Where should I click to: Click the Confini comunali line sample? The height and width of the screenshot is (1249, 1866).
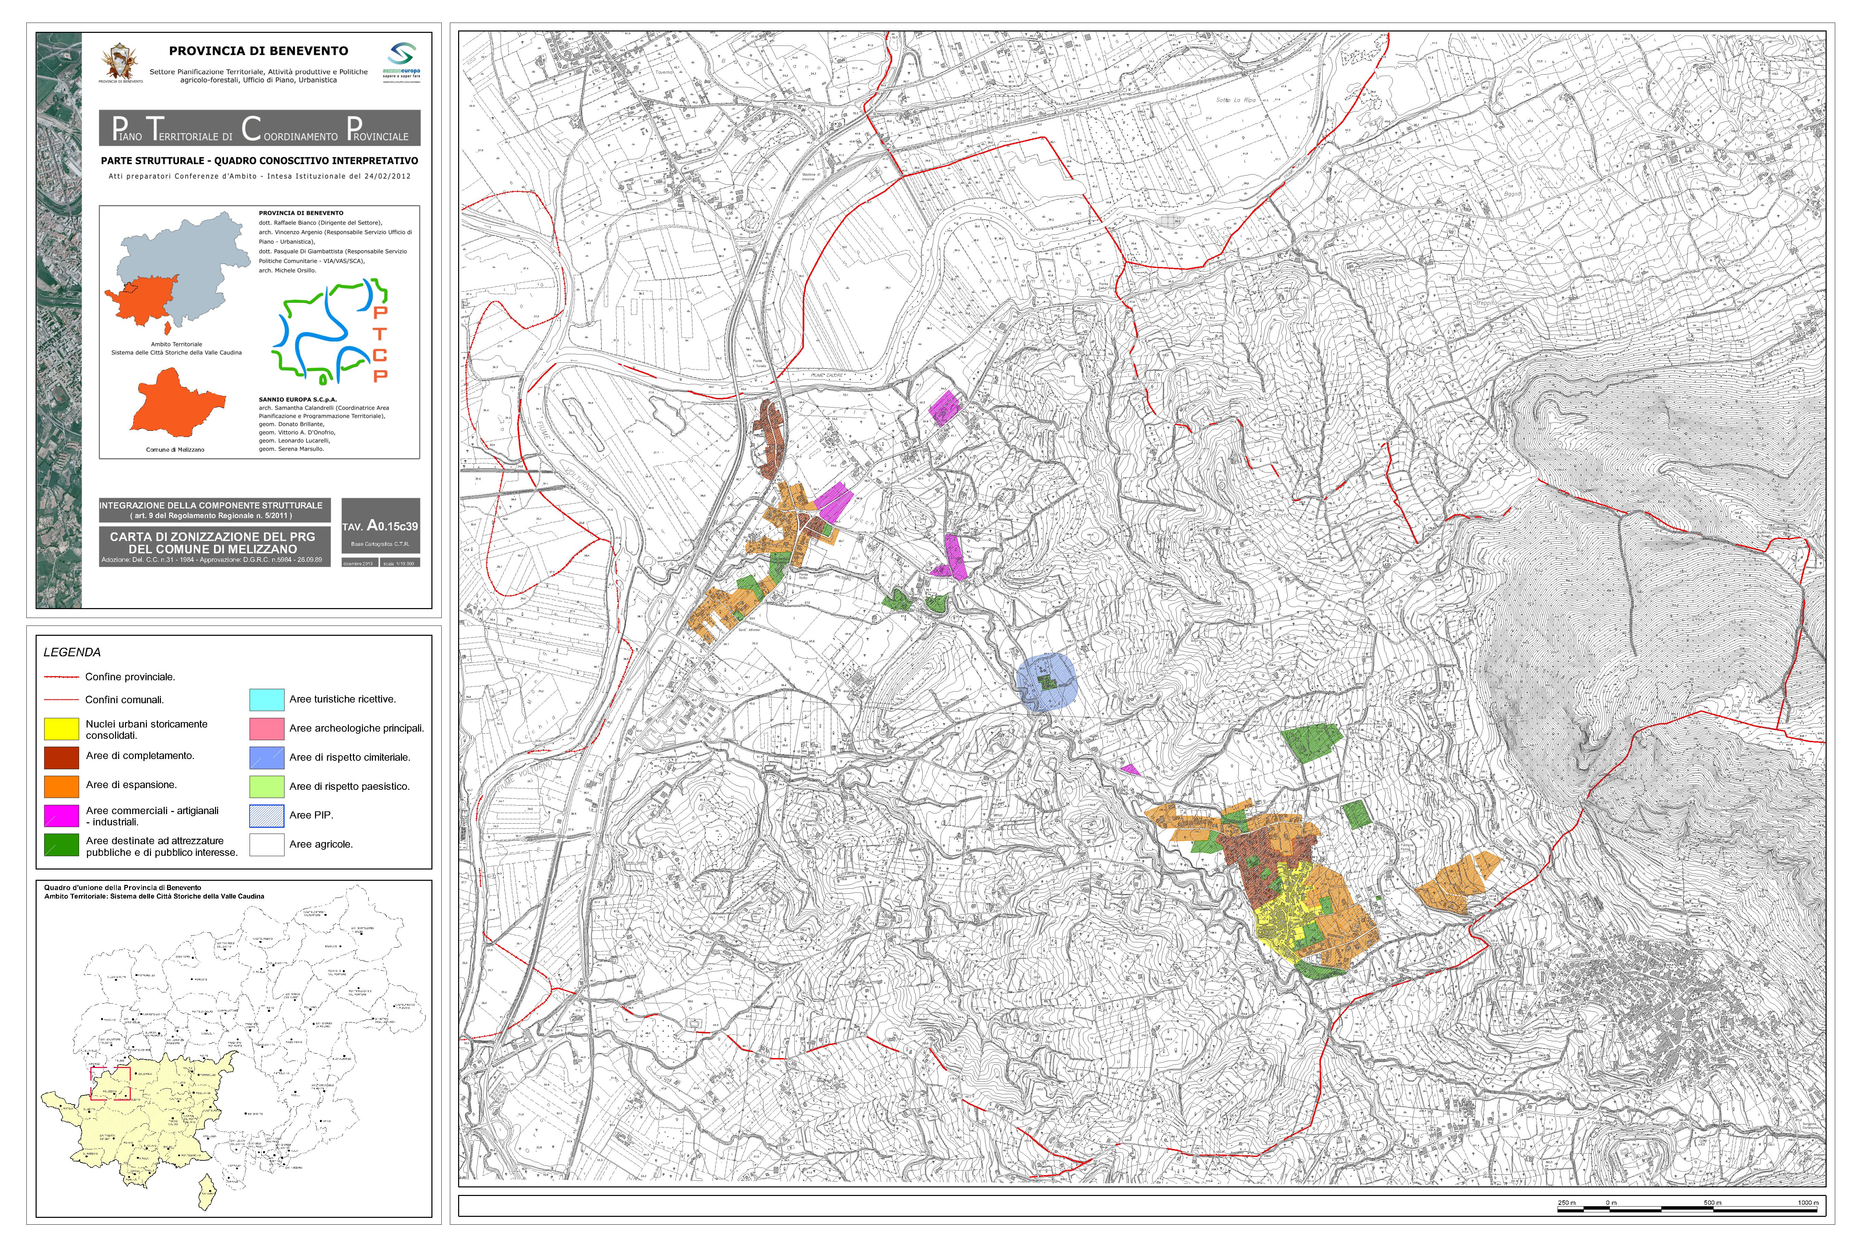[61, 699]
